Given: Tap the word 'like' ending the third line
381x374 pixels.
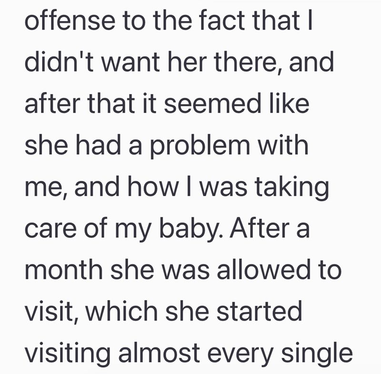Looking at the screenshot, I should point(289,104).
